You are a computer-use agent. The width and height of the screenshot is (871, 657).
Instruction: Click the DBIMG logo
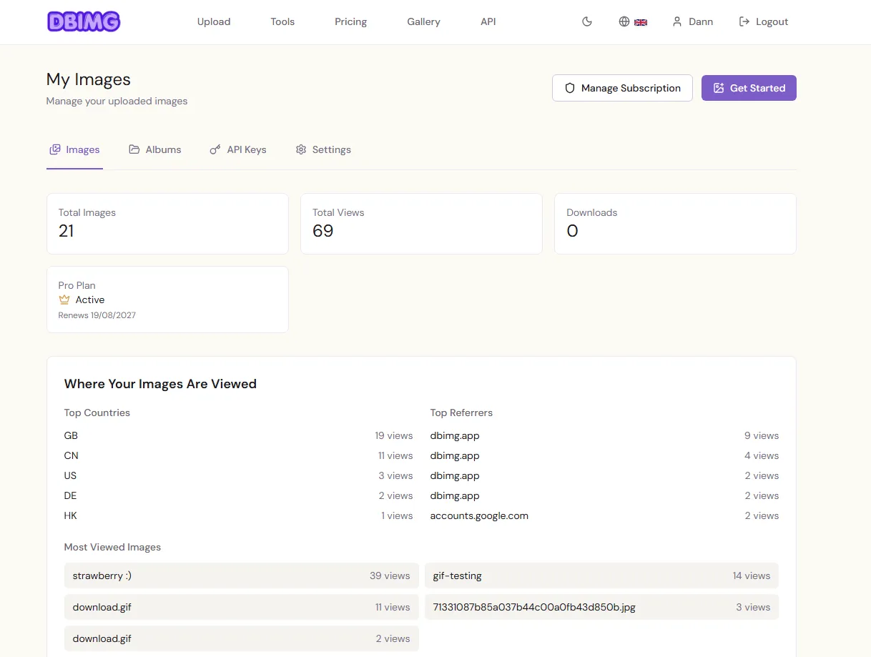tap(84, 21)
